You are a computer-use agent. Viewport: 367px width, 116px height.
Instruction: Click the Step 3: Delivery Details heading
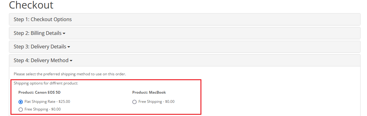(40, 47)
